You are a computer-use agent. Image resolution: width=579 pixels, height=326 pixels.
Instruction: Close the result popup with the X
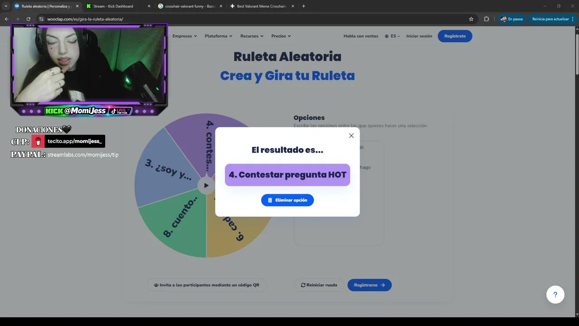(x=351, y=136)
